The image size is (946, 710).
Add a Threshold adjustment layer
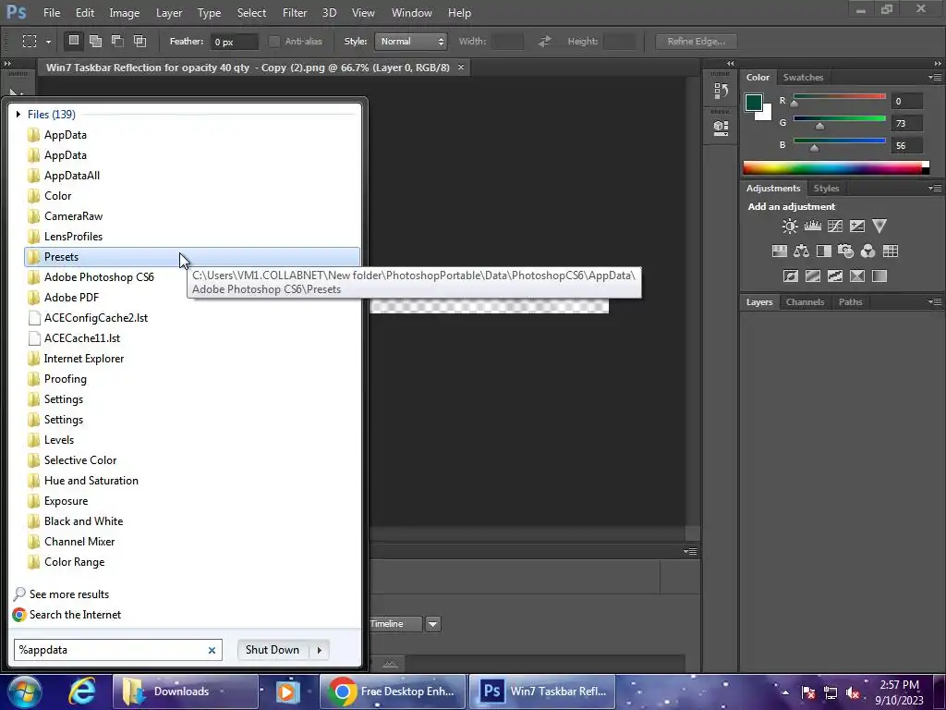tap(835, 276)
